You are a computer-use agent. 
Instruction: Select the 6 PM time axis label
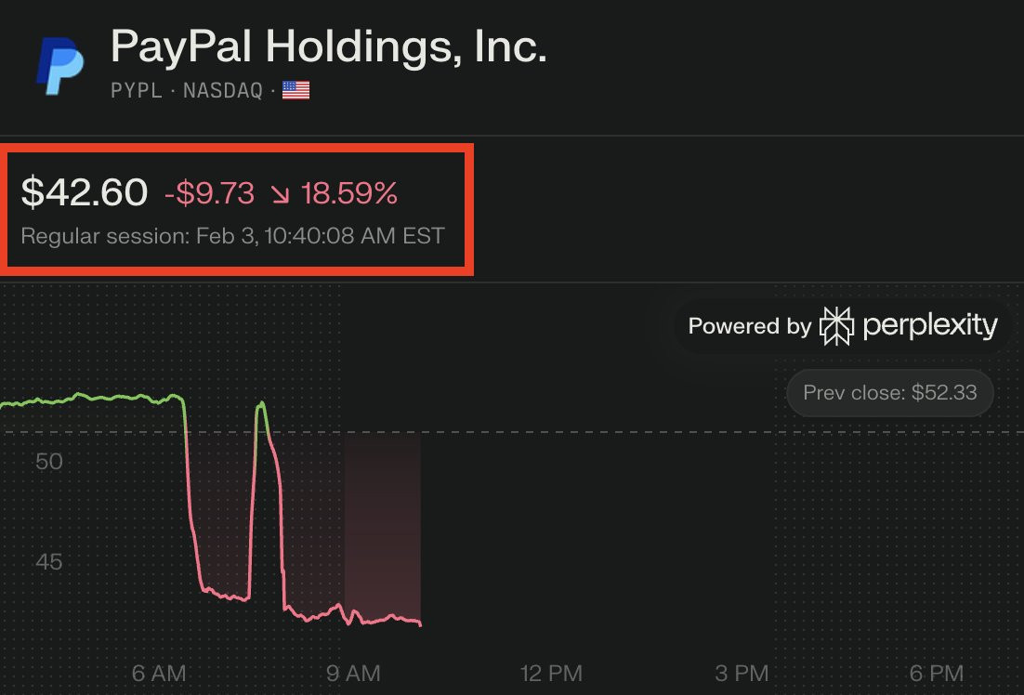(935, 674)
